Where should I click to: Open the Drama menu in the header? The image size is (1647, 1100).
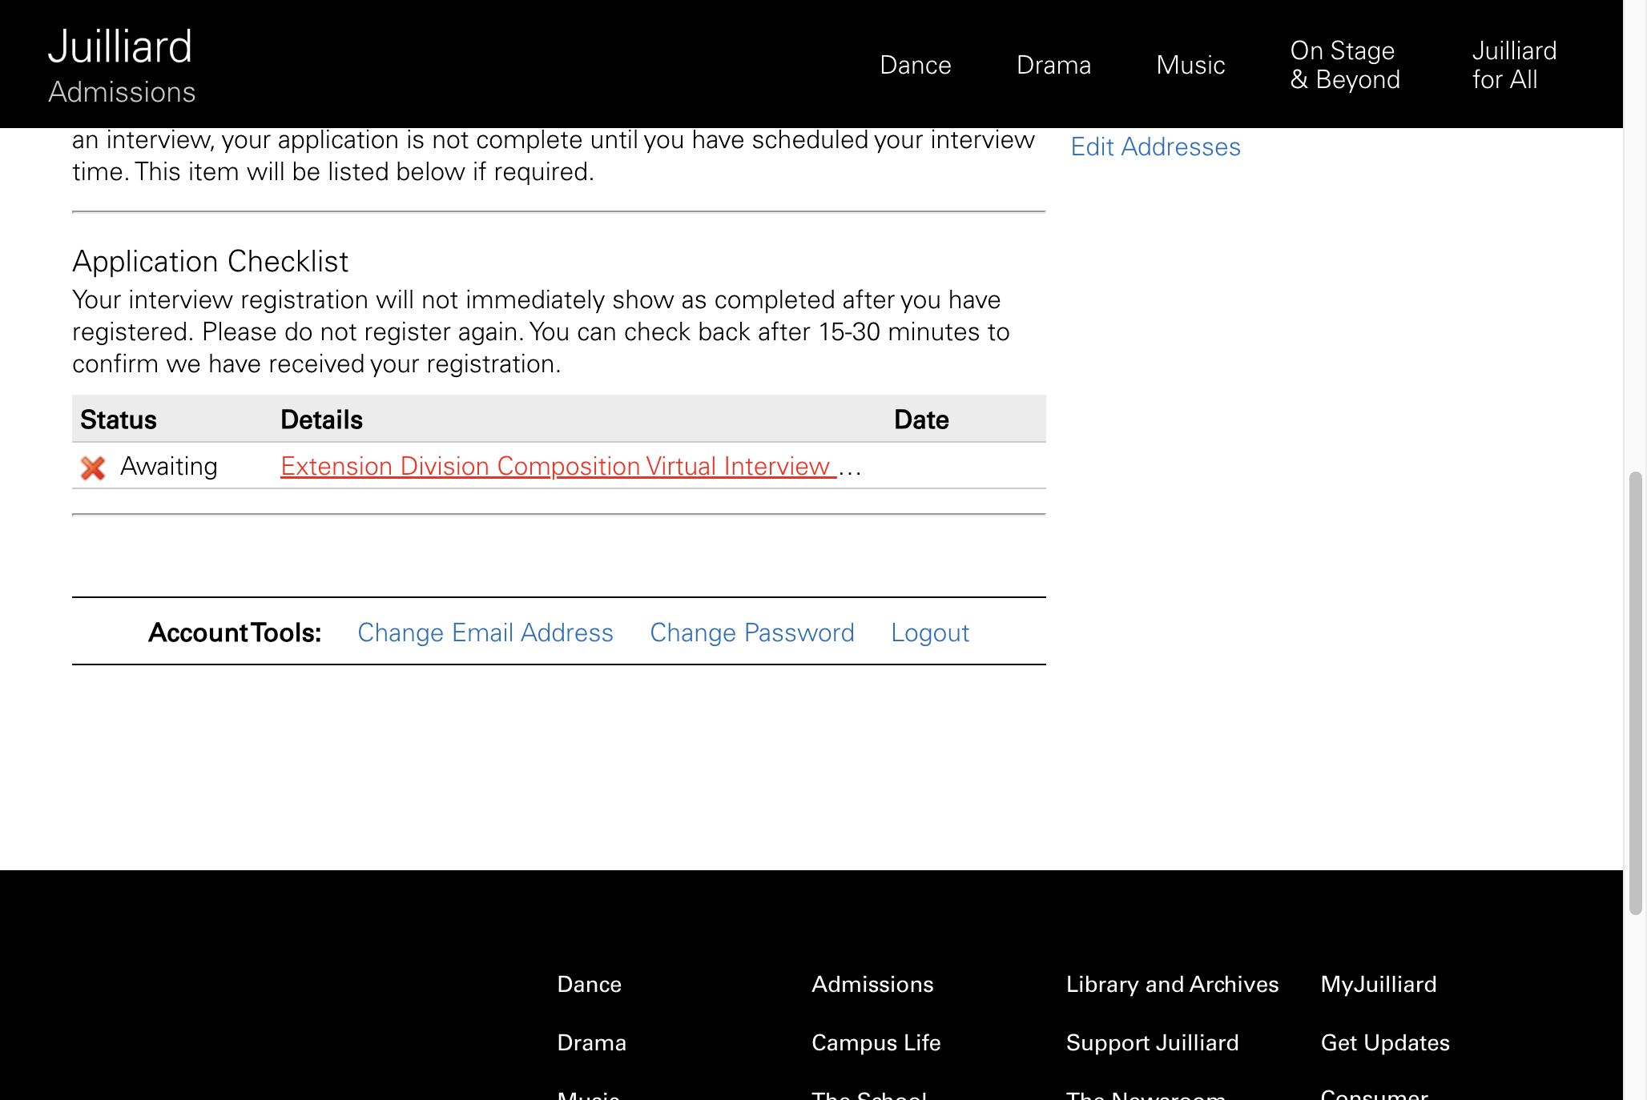[1053, 65]
